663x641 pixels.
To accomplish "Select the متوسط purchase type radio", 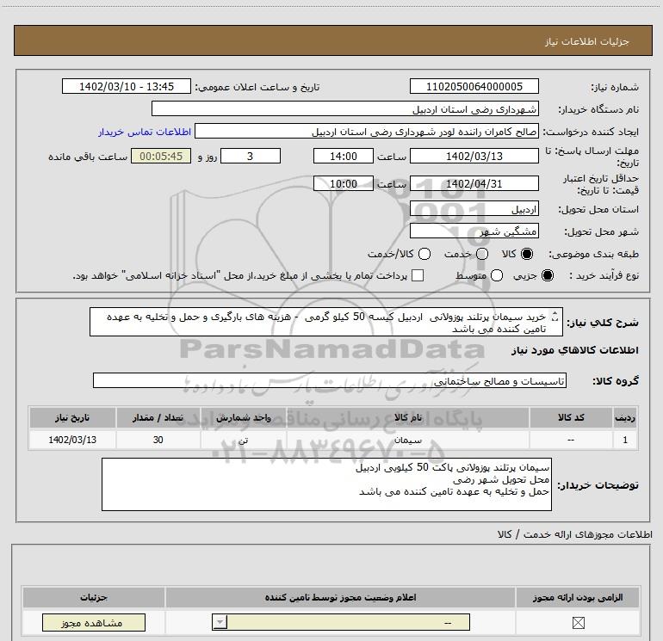I will point(497,275).
